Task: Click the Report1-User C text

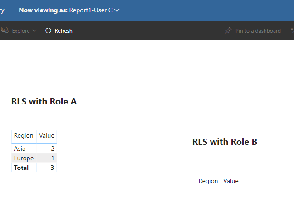Action: pyautogui.click(x=91, y=10)
